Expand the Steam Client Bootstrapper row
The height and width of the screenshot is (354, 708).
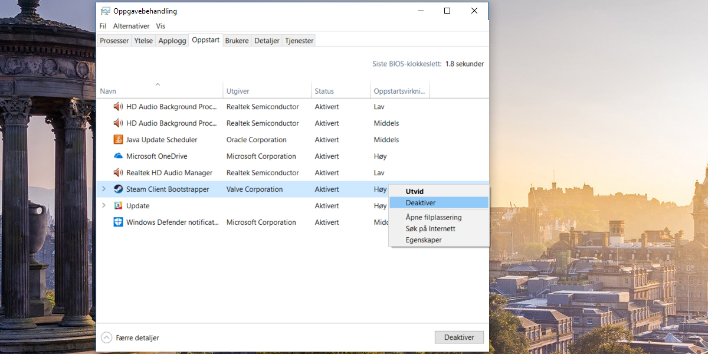[104, 189]
